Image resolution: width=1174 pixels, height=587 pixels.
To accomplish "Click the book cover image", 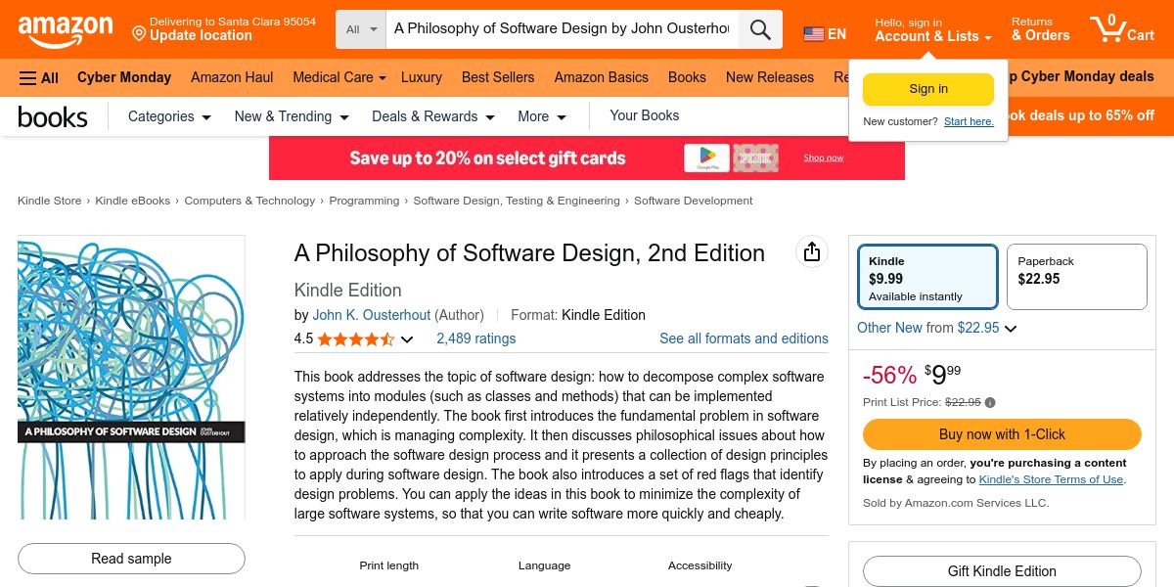I will click(131, 377).
